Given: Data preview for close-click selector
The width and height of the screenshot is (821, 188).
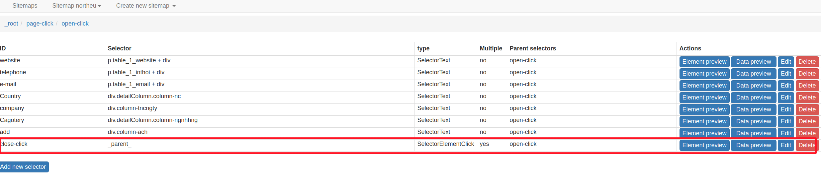Looking at the screenshot, I should pyautogui.click(x=753, y=145).
